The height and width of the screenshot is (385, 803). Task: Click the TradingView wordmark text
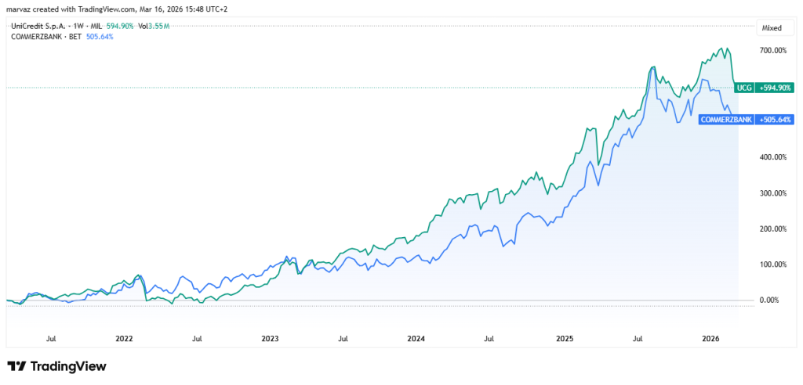tap(69, 366)
